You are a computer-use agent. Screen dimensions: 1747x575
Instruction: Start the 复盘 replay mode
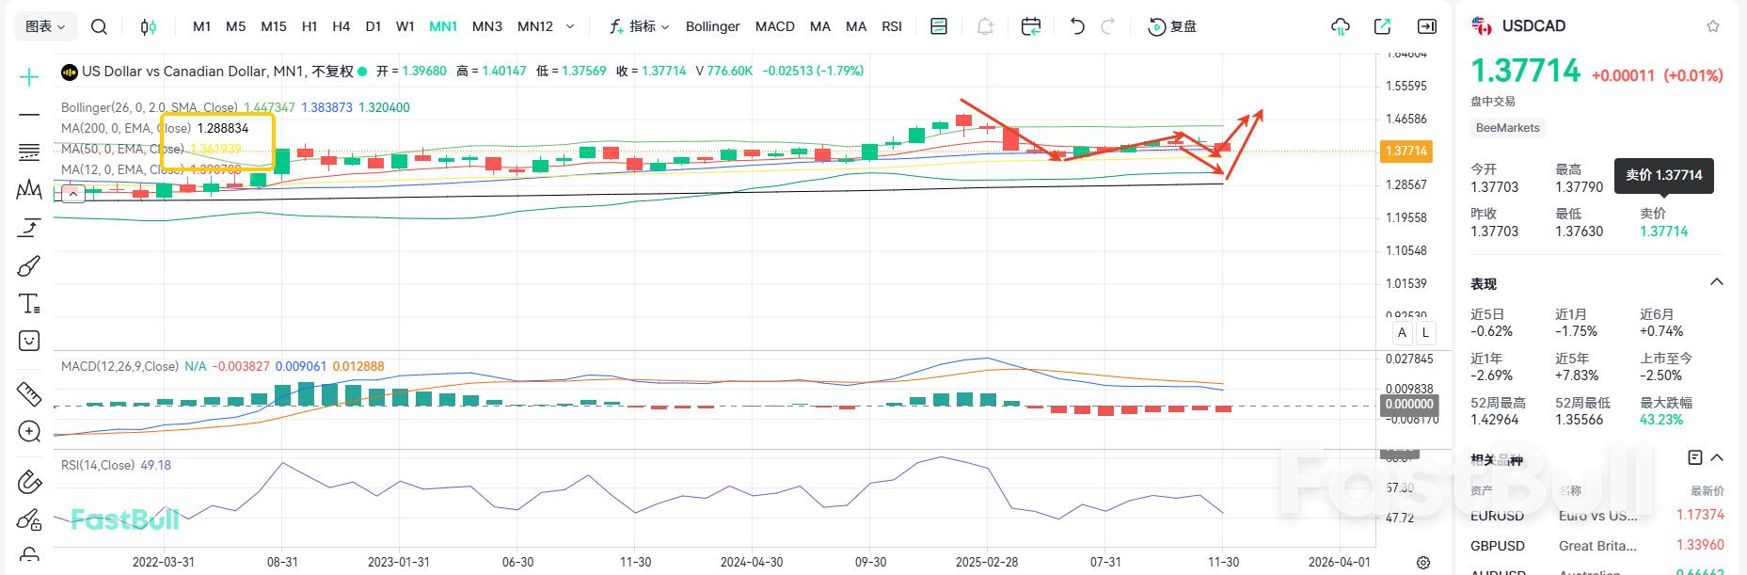1173,26
